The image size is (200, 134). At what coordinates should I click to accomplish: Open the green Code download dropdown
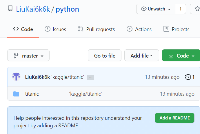181,55
